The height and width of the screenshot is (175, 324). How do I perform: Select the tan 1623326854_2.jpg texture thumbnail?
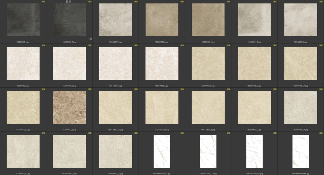tap(162, 20)
